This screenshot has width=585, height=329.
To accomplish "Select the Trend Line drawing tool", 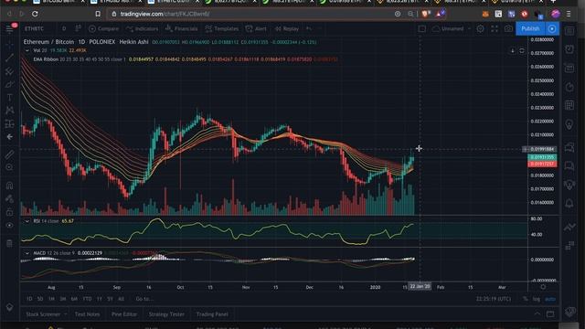I will 10,58.
